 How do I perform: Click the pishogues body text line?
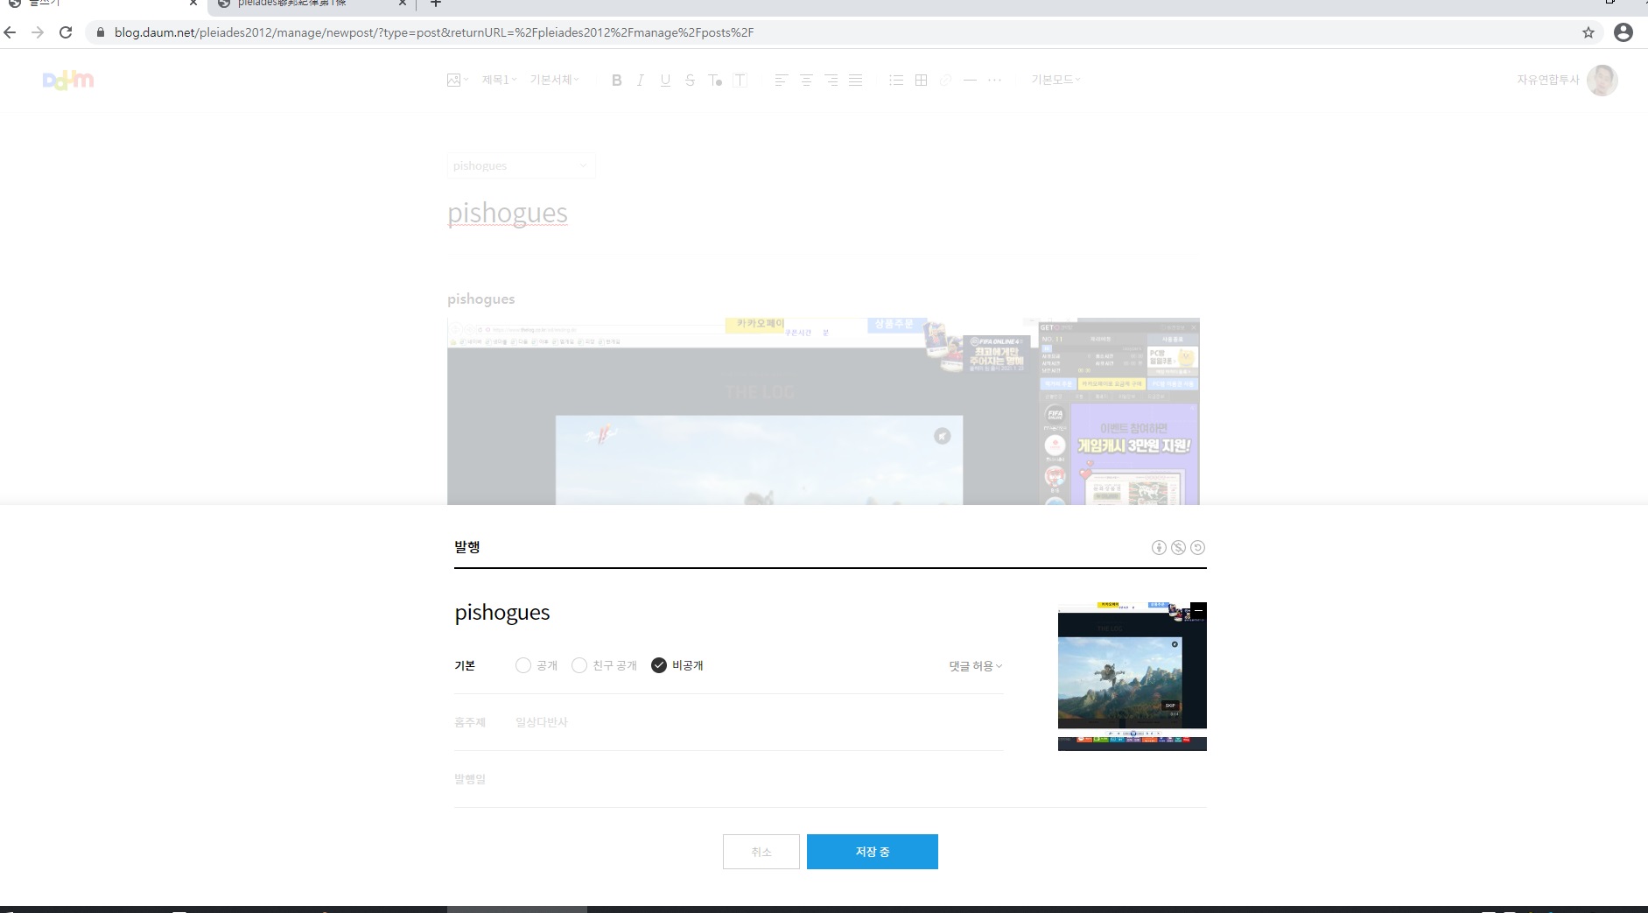point(481,299)
